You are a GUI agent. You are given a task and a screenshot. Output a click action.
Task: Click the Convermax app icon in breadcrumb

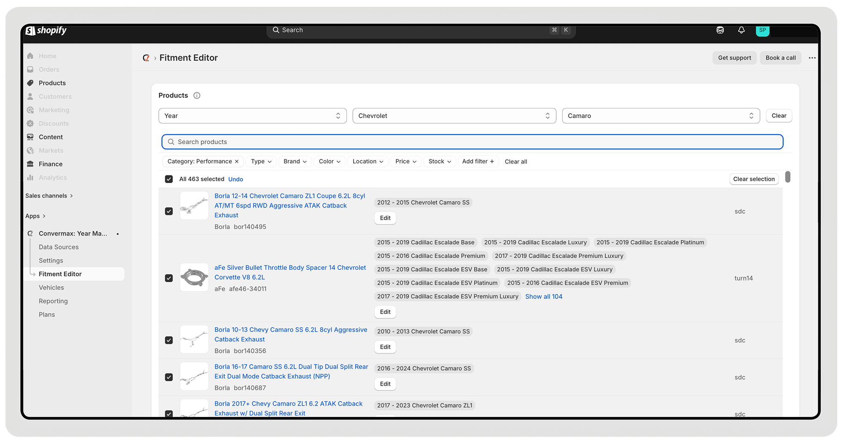coord(146,58)
